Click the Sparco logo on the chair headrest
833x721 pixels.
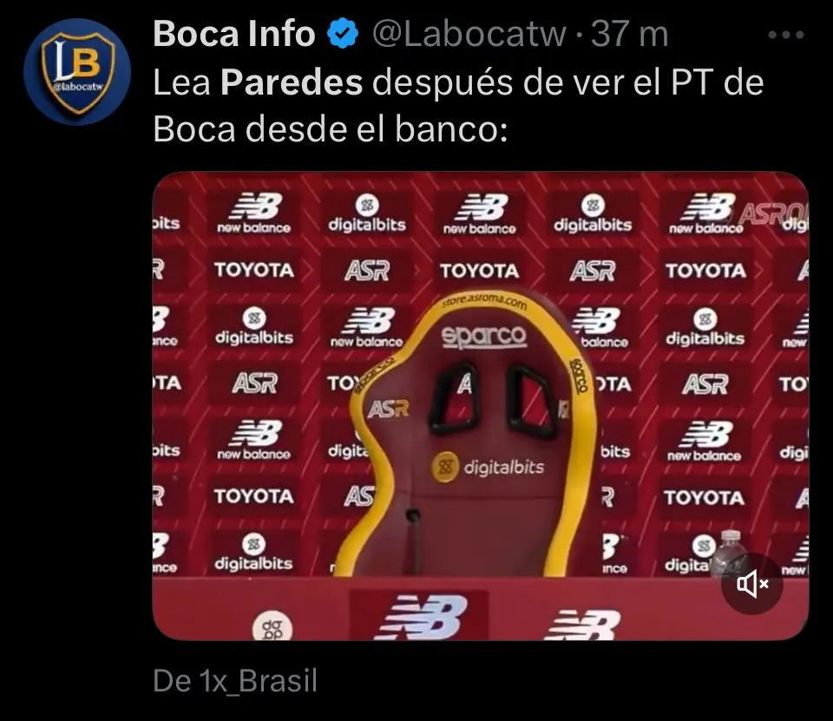click(483, 336)
